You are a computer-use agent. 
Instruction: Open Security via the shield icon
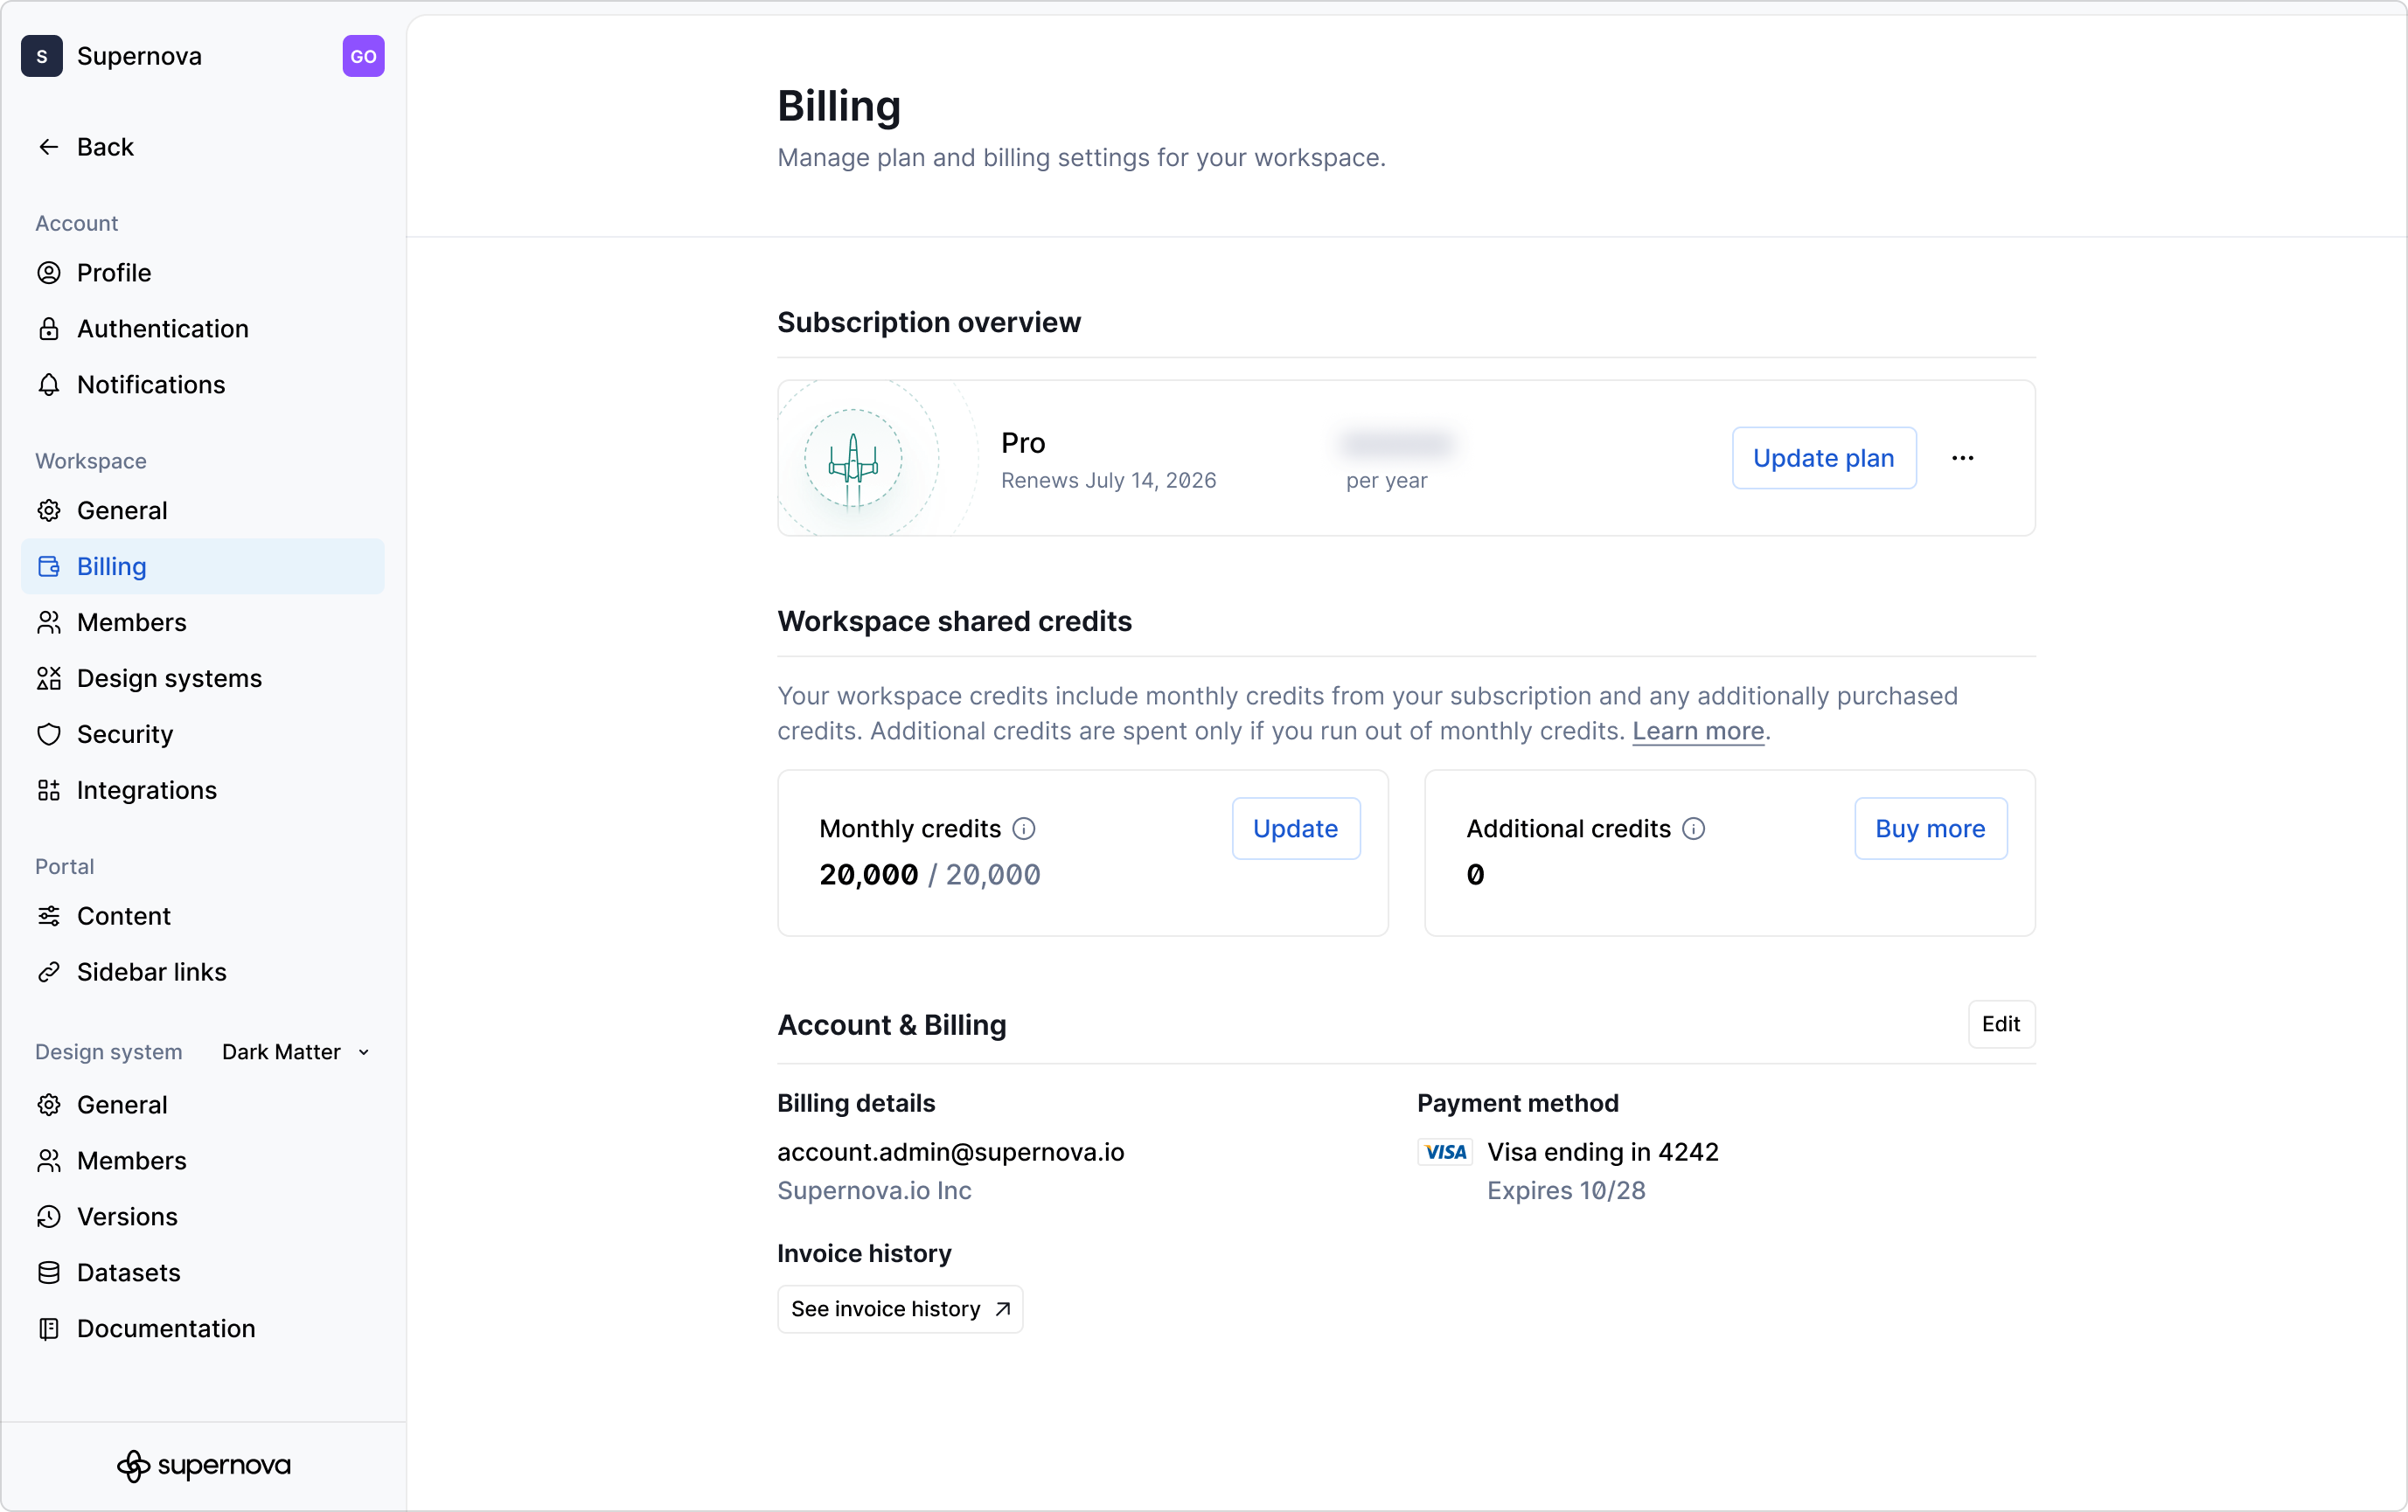(x=48, y=734)
